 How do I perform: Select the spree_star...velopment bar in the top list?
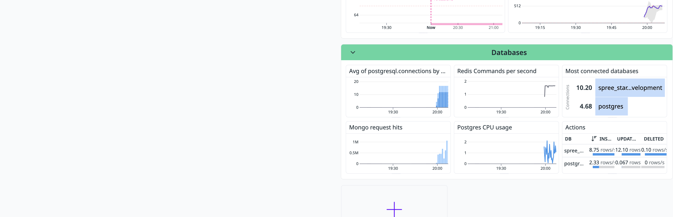(x=630, y=88)
